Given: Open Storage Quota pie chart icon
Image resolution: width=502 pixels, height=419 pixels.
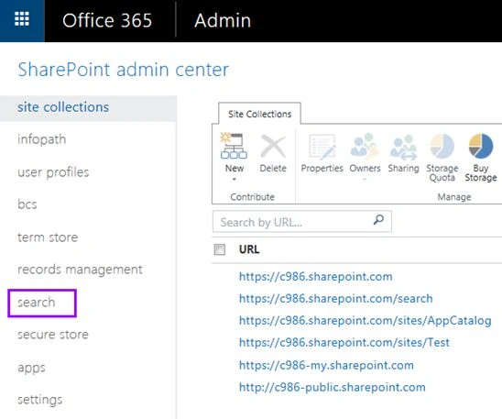Looking at the screenshot, I should 442,146.
